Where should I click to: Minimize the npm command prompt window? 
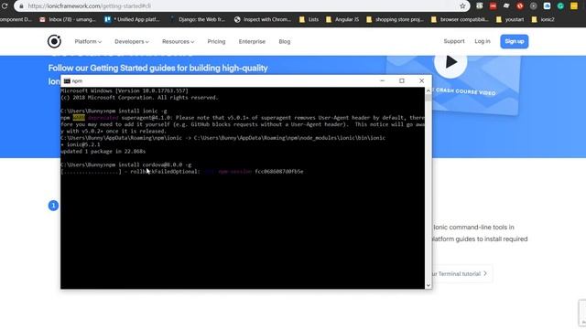tap(382, 80)
